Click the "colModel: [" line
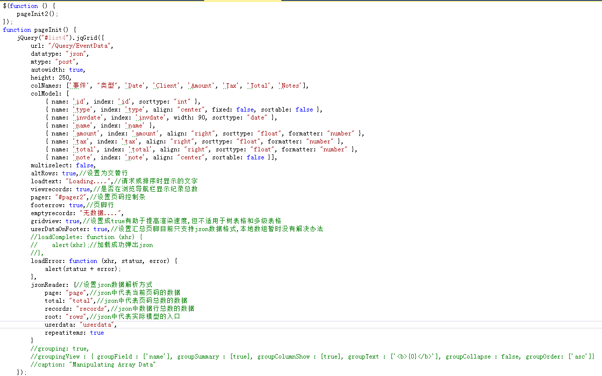602x376 pixels. (50, 94)
